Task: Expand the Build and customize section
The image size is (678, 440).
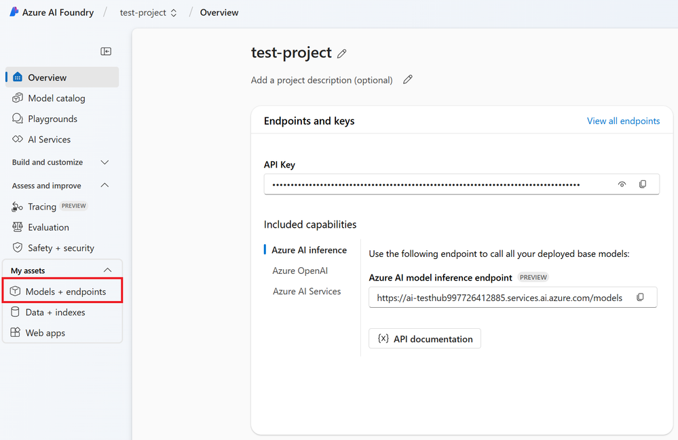Action: [105, 163]
